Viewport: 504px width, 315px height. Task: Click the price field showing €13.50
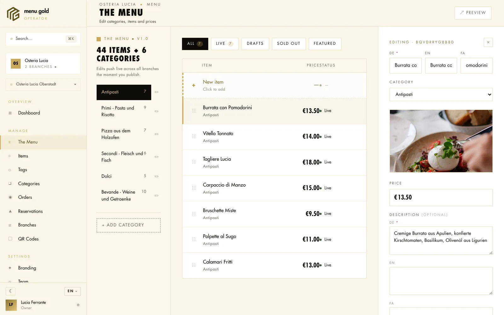click(441, 198)
